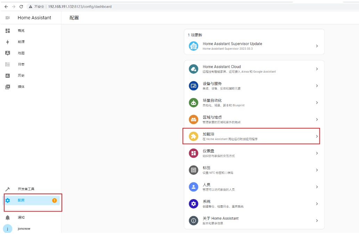Image resolution: width=359 pixels, height=238 pixels.
Task: Click the not-secure warning triangle icon
Action: [x=31, y=7]
